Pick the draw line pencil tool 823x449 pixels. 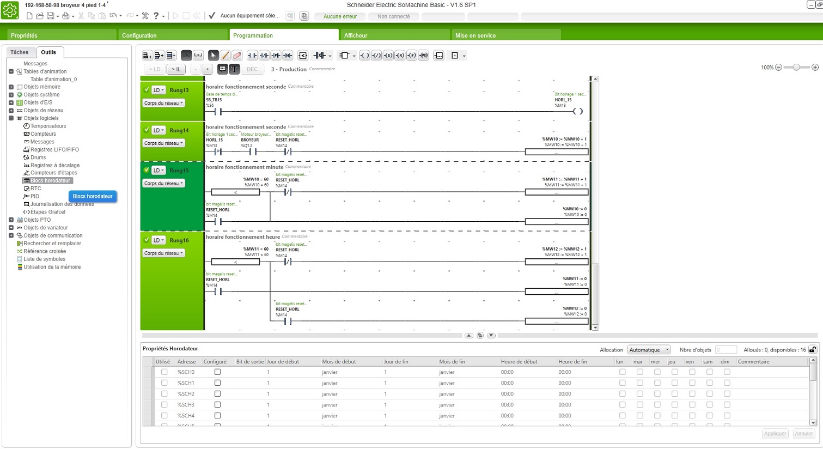[225, 56]
